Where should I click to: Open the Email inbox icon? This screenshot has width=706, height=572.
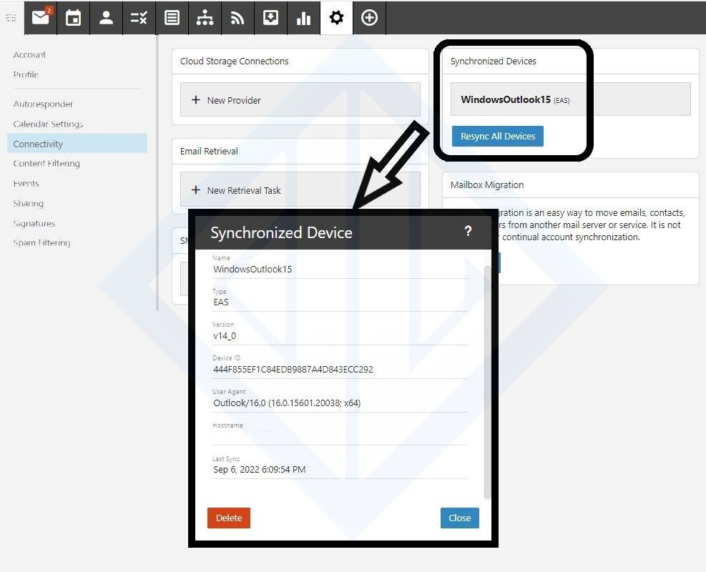(x=41, y=18)
